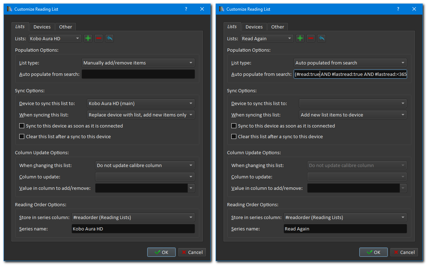Click the auto populate search field containing '#read:true'
Viewport: 427px width, 265px height.
[x=350, y=74]
